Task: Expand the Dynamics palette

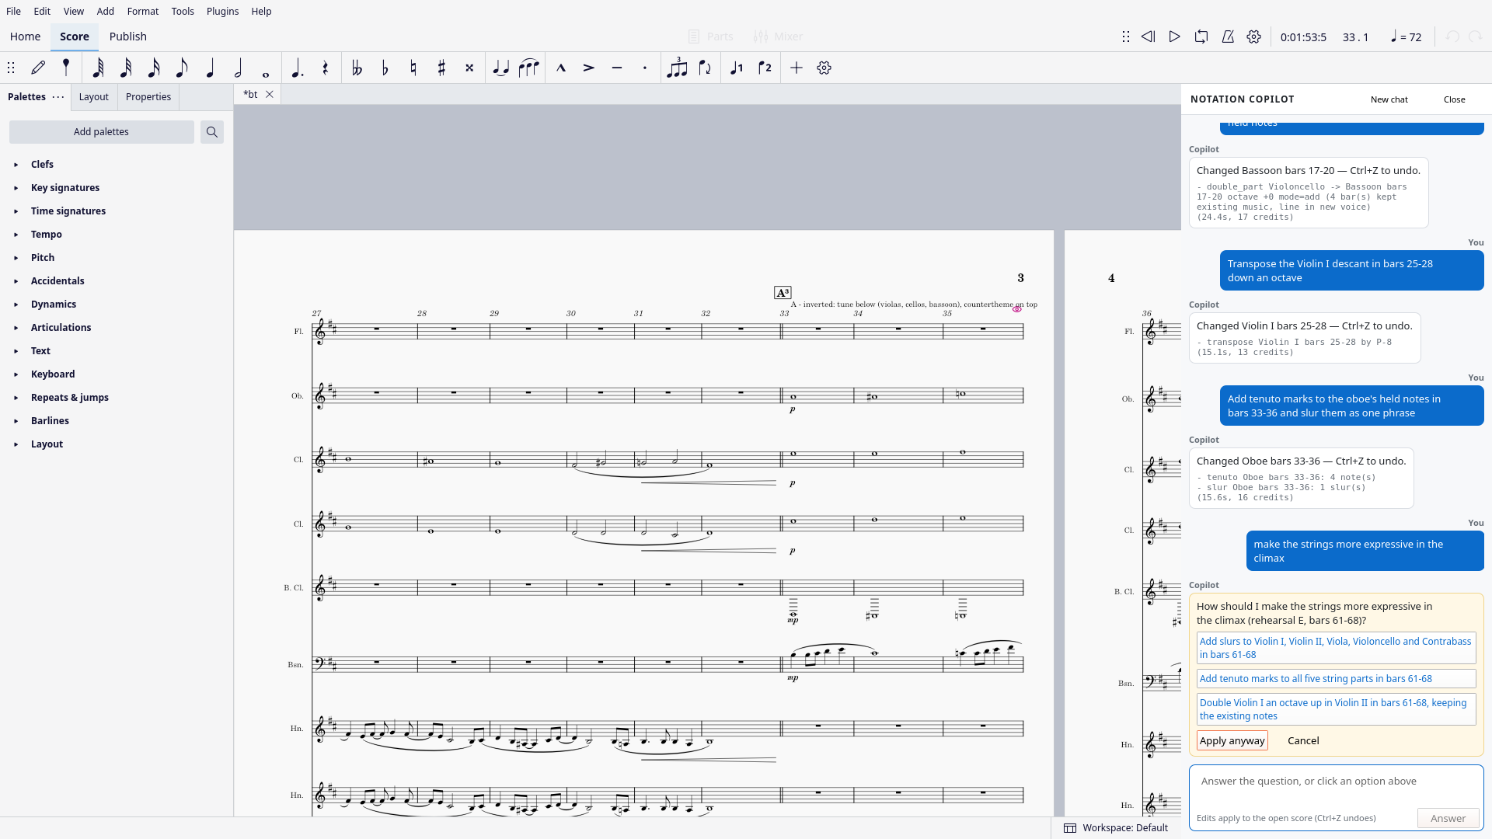Action: 54,305
